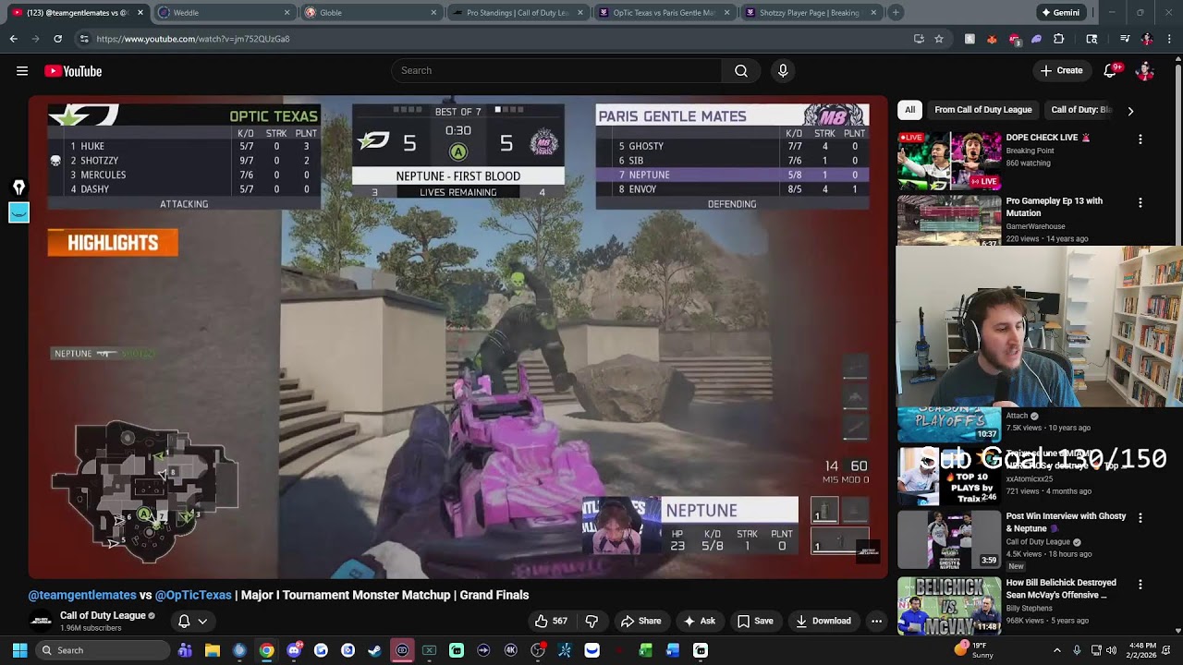View site information icon in address bar
The image size is (1183, 665).
tap(84, 39)
